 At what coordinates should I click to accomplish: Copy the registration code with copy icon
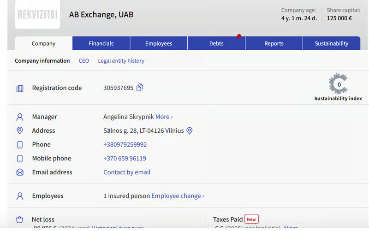[140, 88]
